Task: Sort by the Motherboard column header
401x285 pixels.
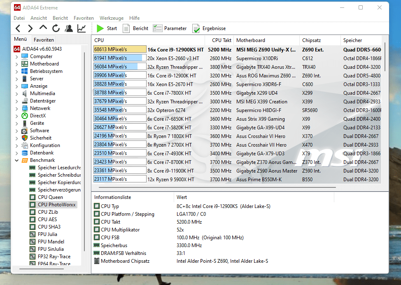Action: (266, 40)
